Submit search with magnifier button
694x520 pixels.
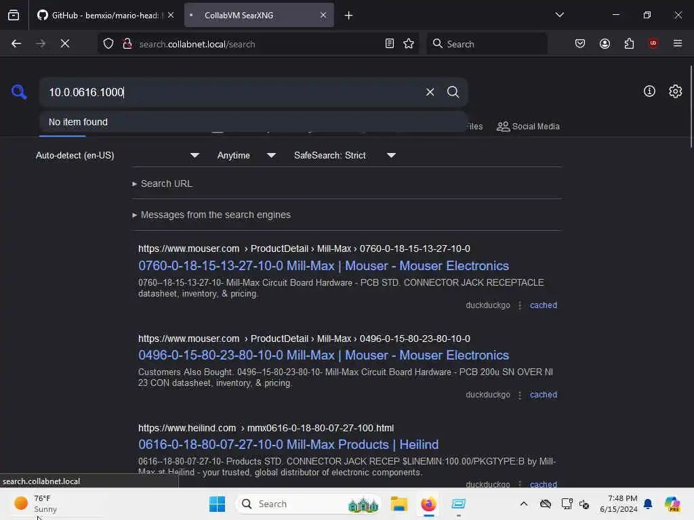pos(453,92)
